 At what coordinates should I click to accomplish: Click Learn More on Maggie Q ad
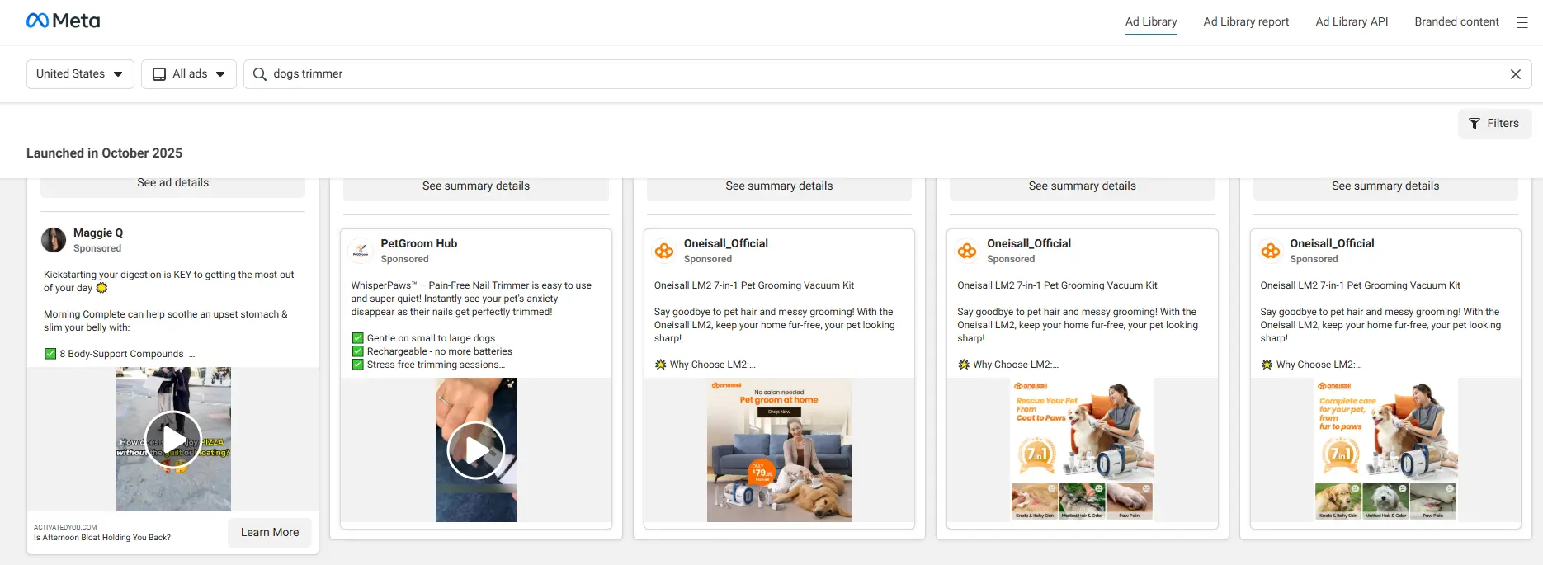point(270,533)
